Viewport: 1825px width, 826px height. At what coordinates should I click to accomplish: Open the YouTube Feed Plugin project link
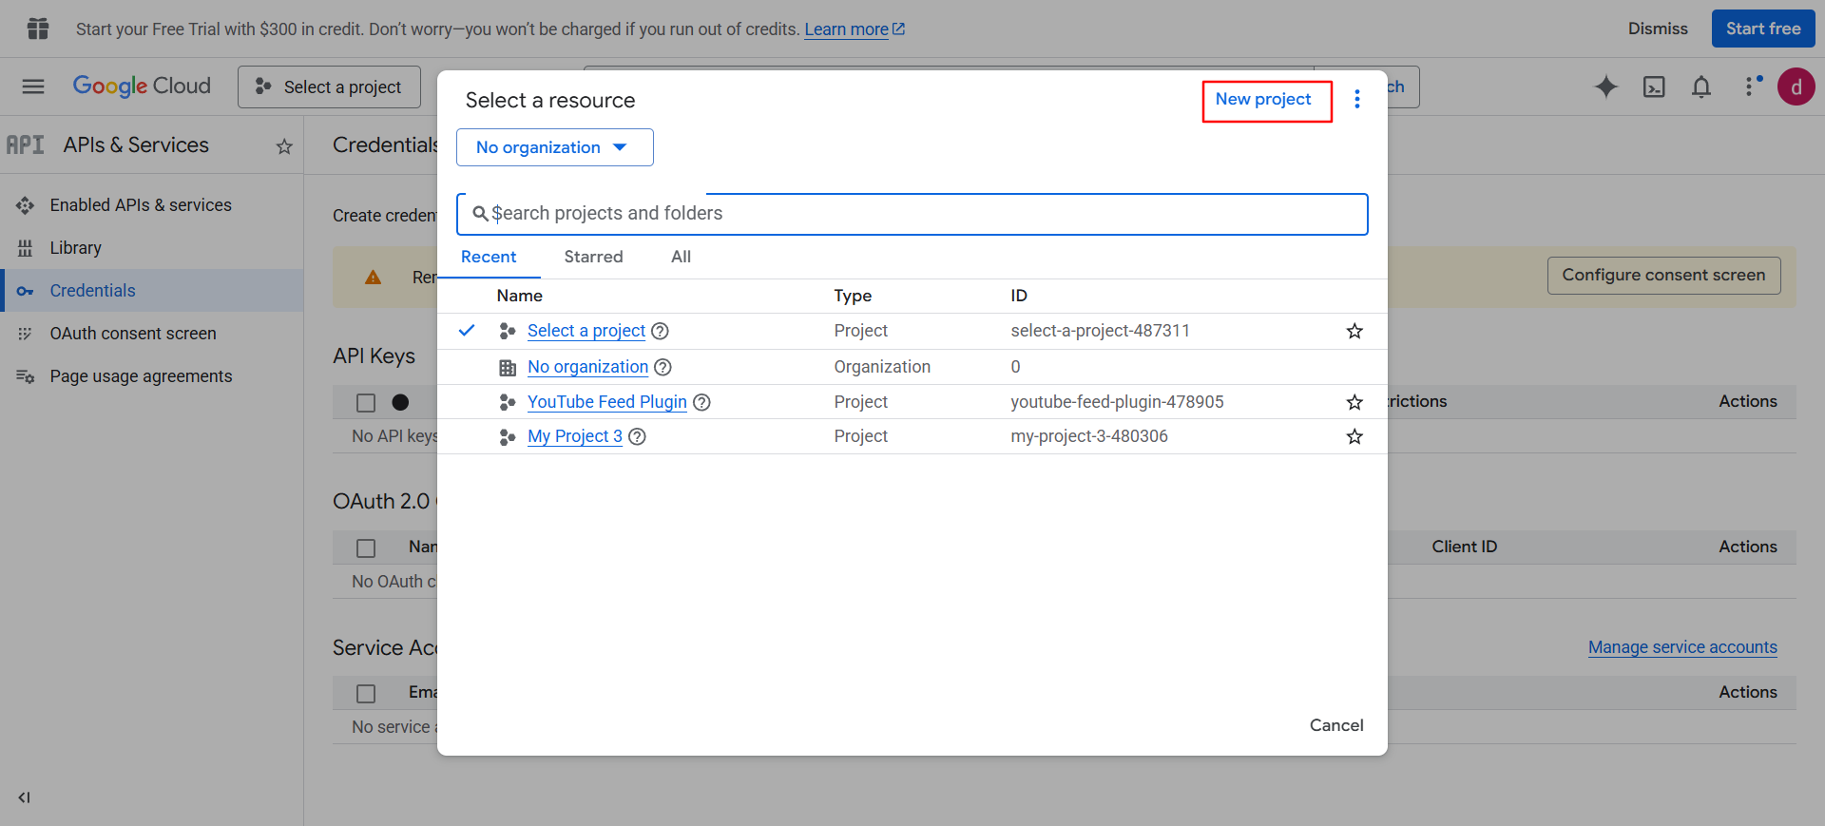tap(606, 402)
